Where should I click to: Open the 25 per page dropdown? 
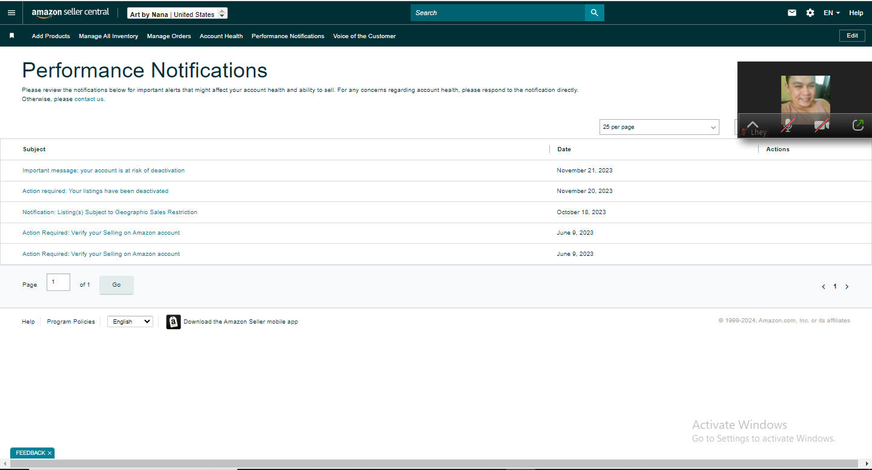[x=659, y=127]
